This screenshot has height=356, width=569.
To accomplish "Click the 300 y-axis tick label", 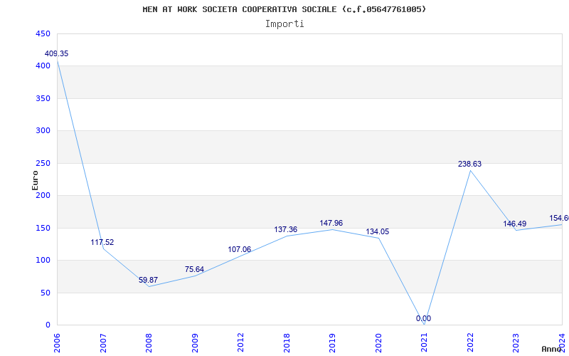I will [x=43, y=131].
